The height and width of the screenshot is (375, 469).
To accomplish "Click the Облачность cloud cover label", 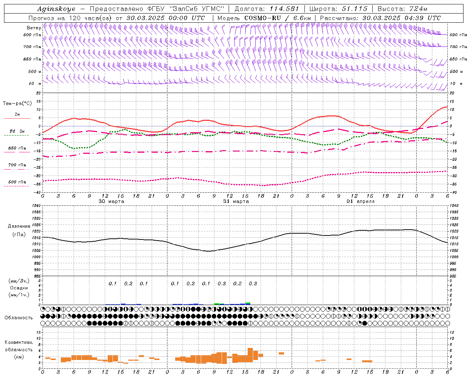I will [18, 318].
